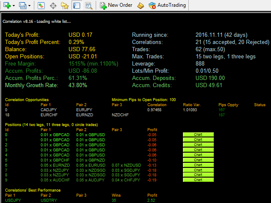Viewport: 271px width, 203px height.
Task: Select Accum. Credits 'USD 49.61'
Action: [x=209, y=85]
